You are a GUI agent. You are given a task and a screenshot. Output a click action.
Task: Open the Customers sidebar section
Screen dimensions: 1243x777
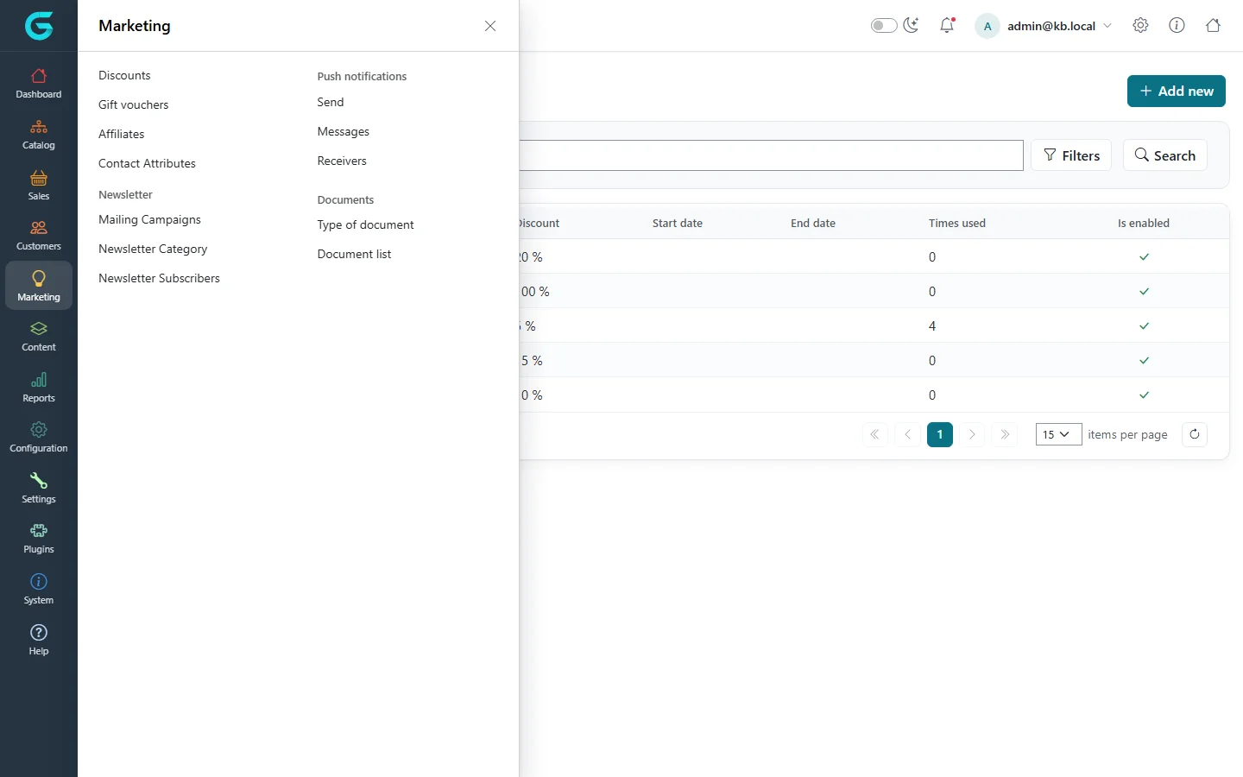39,236
